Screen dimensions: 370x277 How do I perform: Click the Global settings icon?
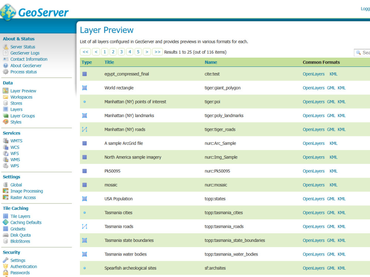point(6,185)
